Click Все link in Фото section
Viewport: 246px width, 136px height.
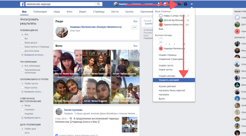pos(135,46)
